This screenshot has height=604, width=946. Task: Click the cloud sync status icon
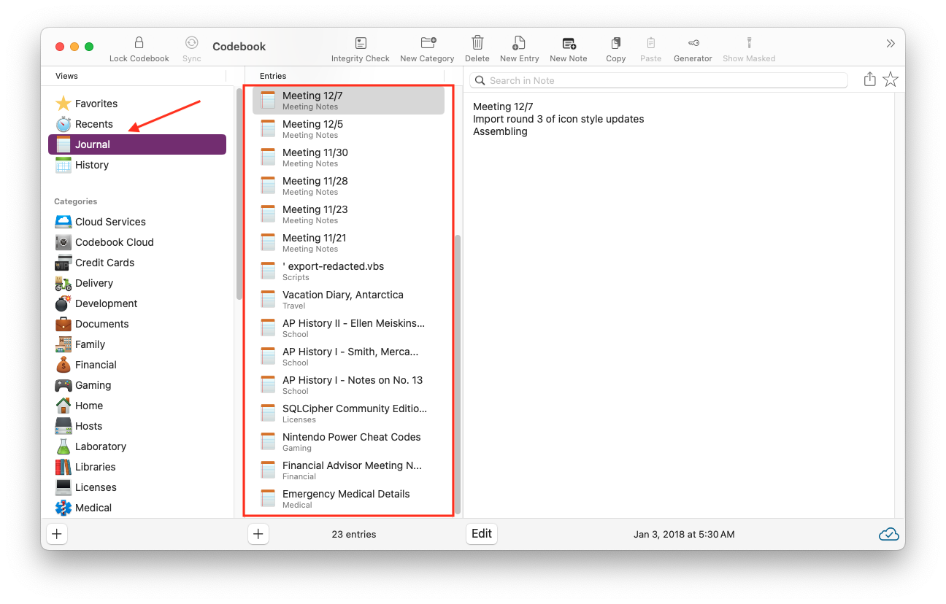(888, 534)
